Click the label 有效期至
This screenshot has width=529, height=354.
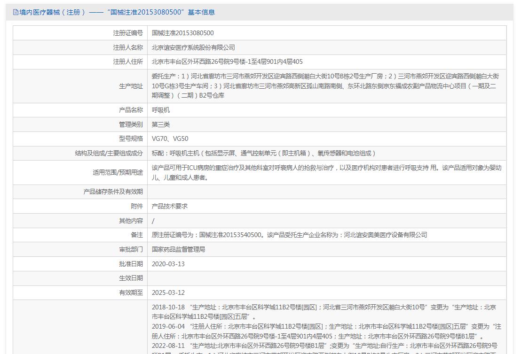coord(131,292)
